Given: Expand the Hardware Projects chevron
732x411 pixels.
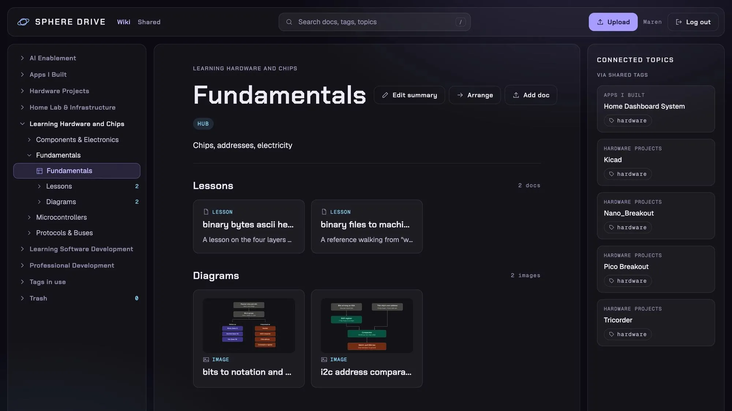Looking at the screenshot, I should [22, 91].
